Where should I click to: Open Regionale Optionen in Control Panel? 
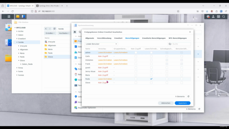(87, 107)
